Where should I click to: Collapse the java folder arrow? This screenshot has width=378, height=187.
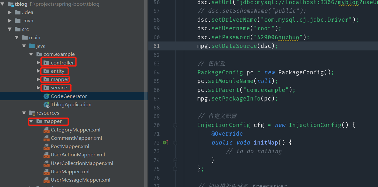click(24, 46)
